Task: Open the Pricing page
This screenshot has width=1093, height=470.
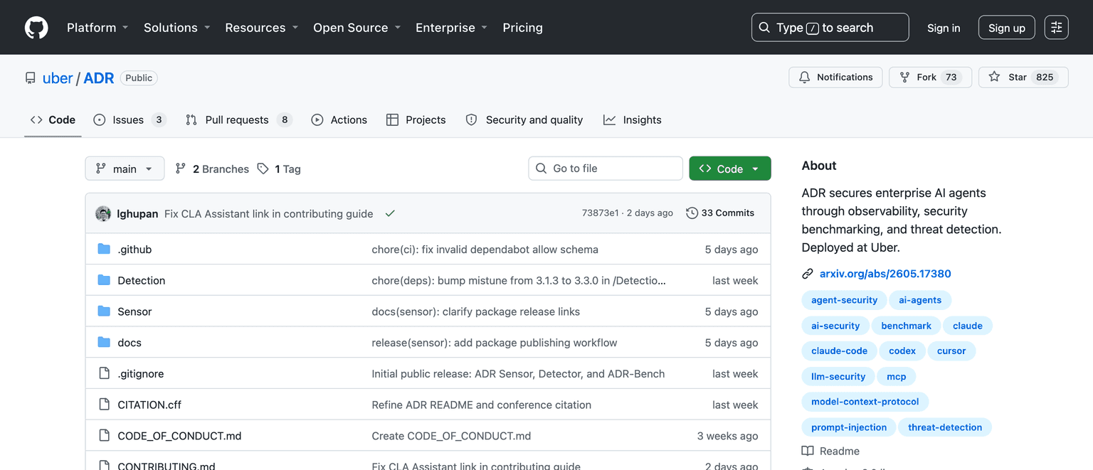Action: pos(522,28)
